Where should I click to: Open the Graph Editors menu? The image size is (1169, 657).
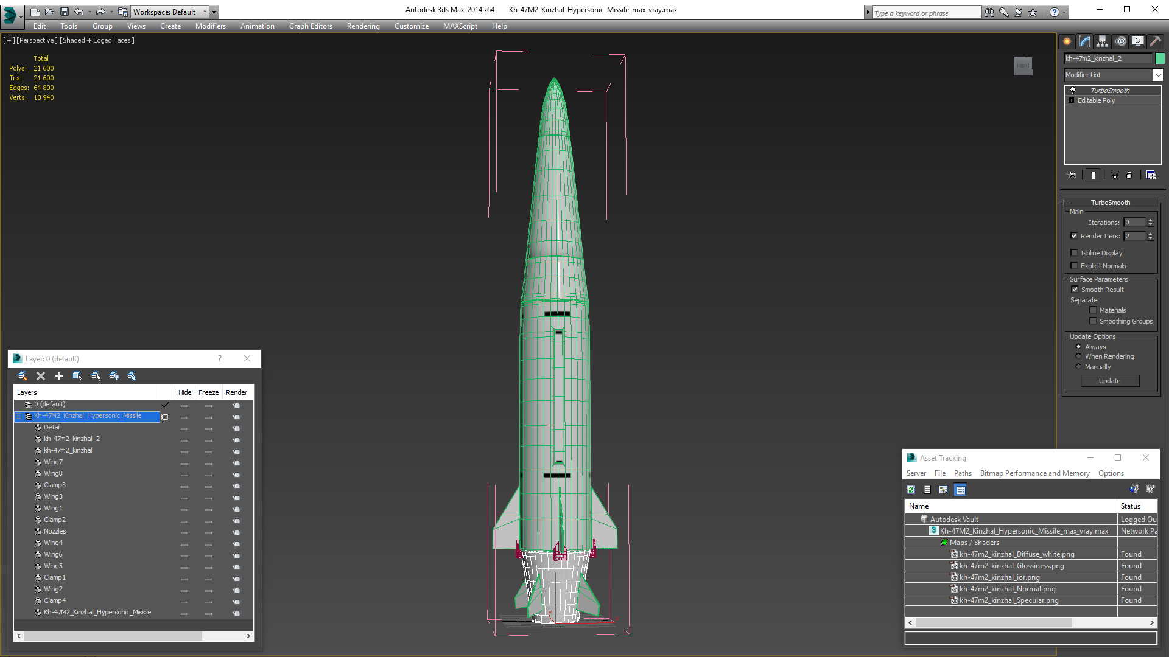pos(311,26)
